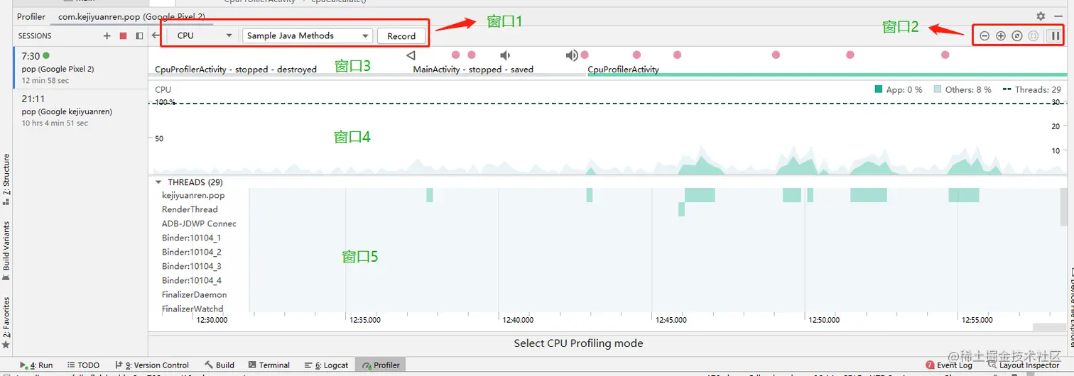Open Profiler settings gear menu
Image resolution: width=1074 pixels, height=376 pixels.
(1041, 16)
